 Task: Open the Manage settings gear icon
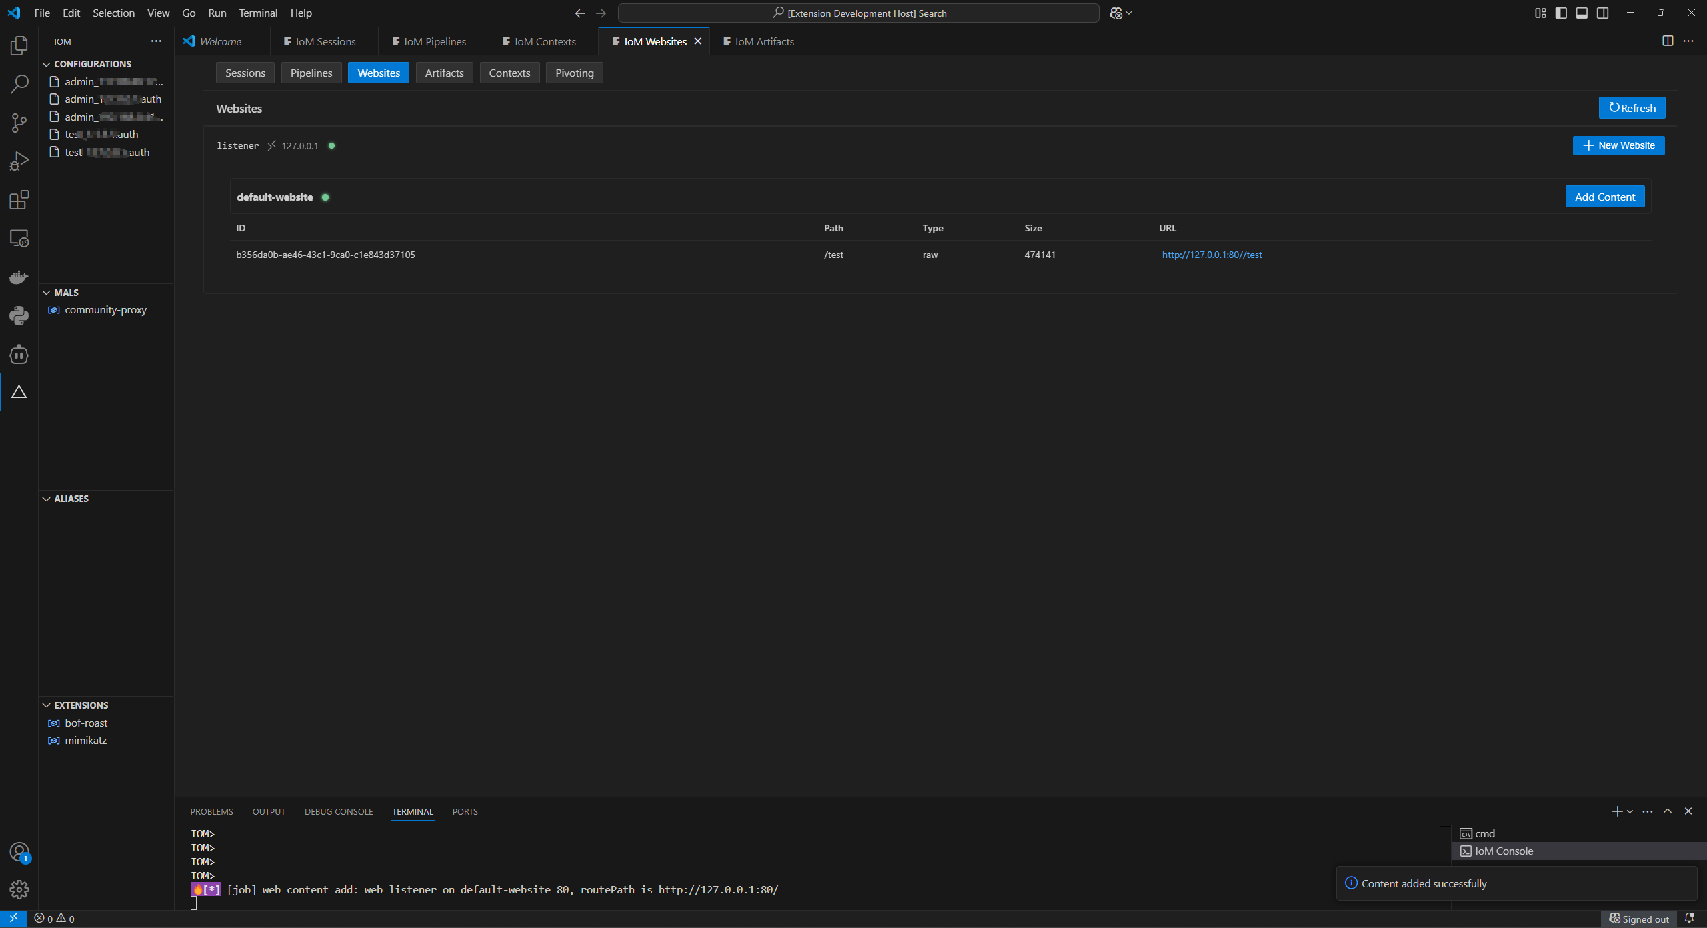(19, 889)
